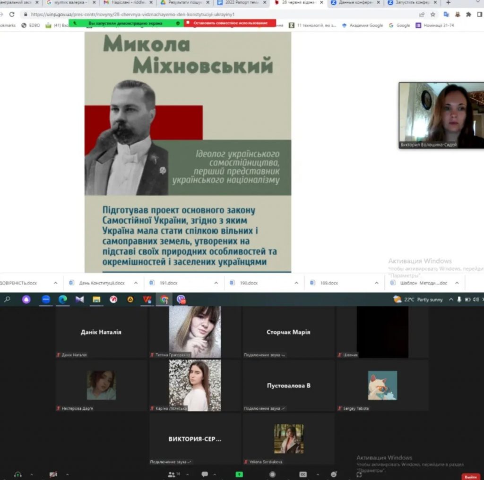
Task: Open Microsoft Edge from the taskbar
Action: click(x=62, y=299)
